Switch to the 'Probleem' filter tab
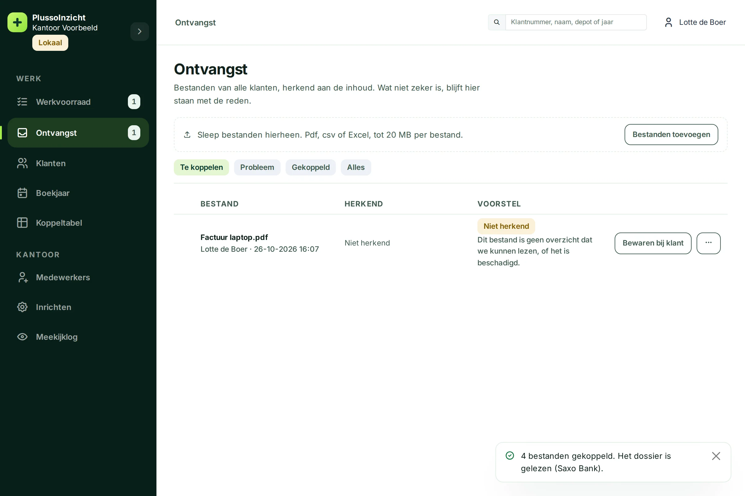This screenshot has height=496, width=745. tap(257, 167)
